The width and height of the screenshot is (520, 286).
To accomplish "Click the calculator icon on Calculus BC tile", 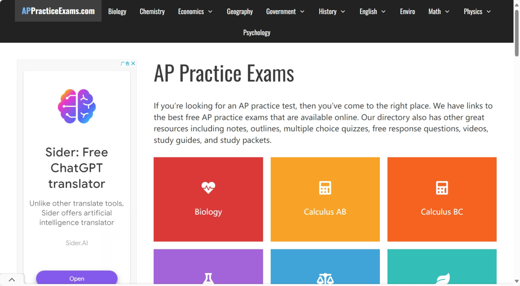I will point(442,188).
